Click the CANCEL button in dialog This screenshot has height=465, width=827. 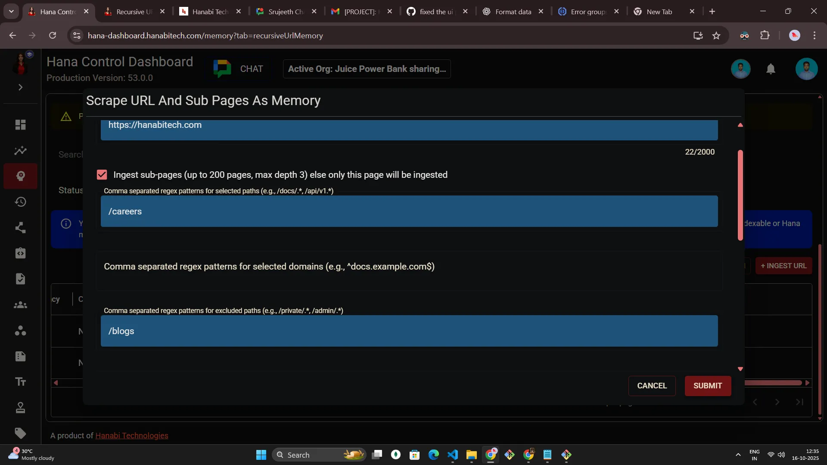(x=652, y=386)
